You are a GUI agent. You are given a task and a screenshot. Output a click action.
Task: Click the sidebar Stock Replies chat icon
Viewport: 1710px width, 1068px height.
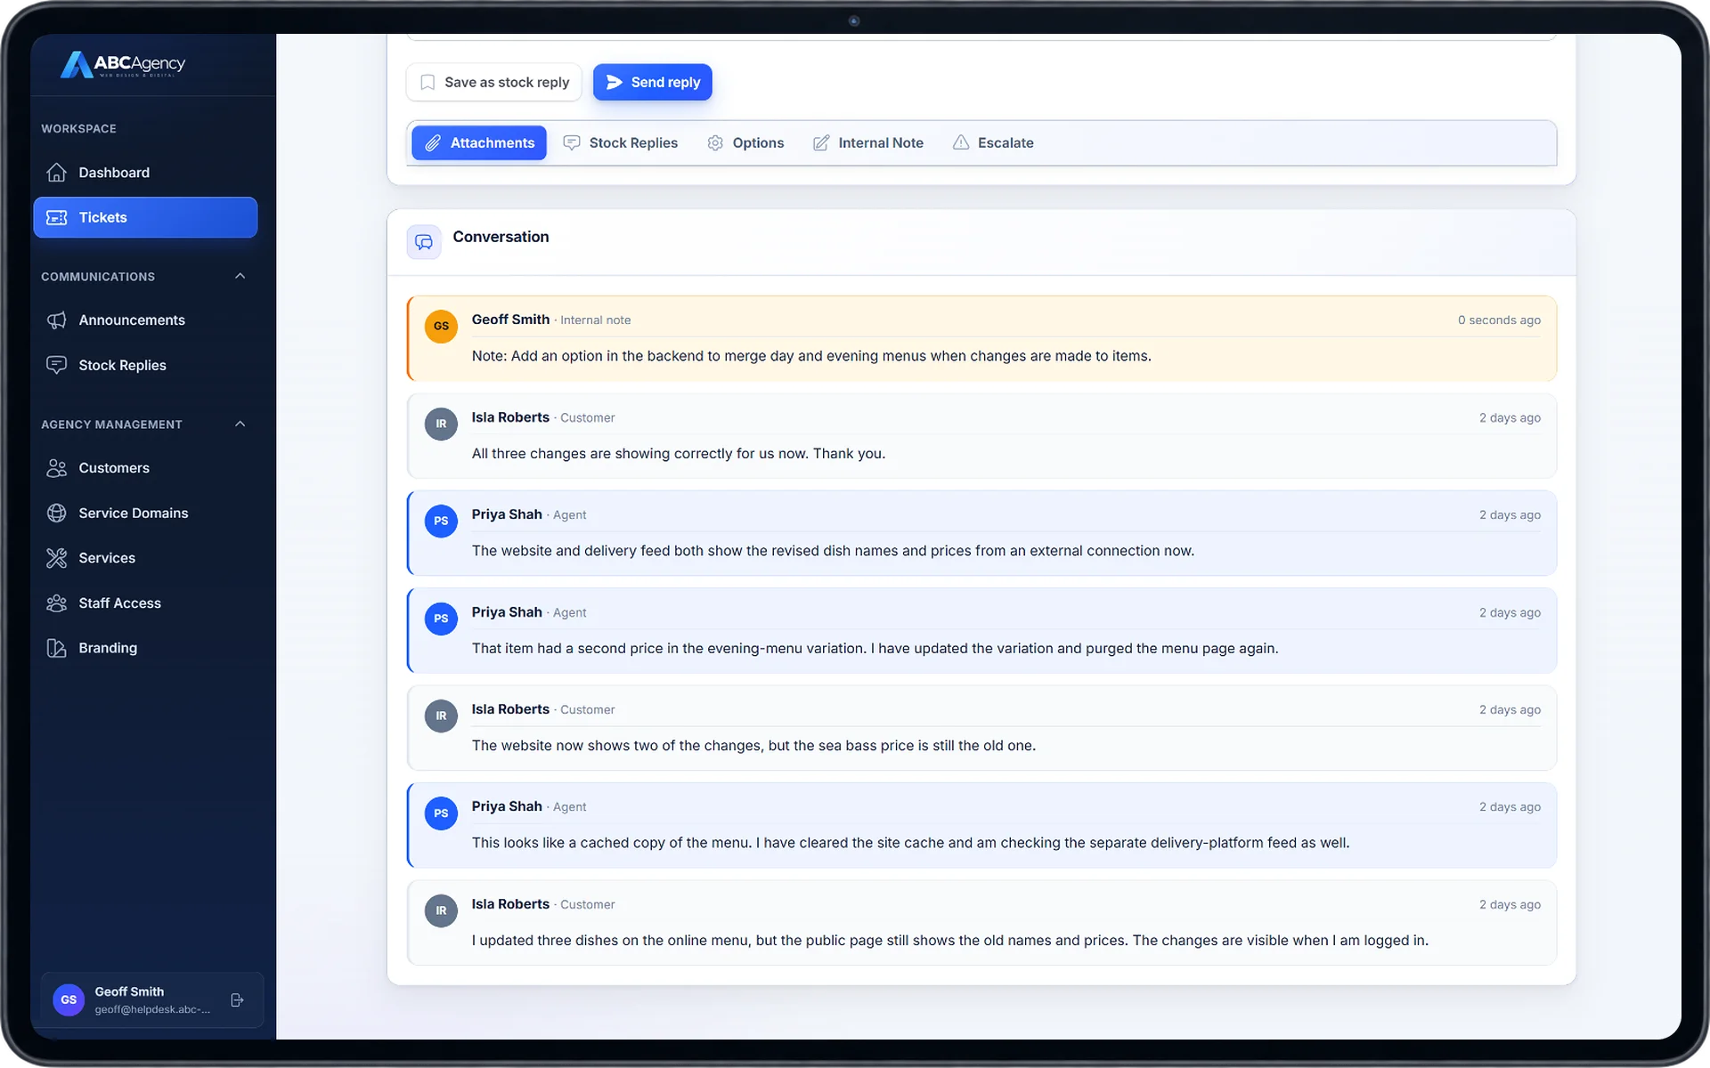coord(56,365)
